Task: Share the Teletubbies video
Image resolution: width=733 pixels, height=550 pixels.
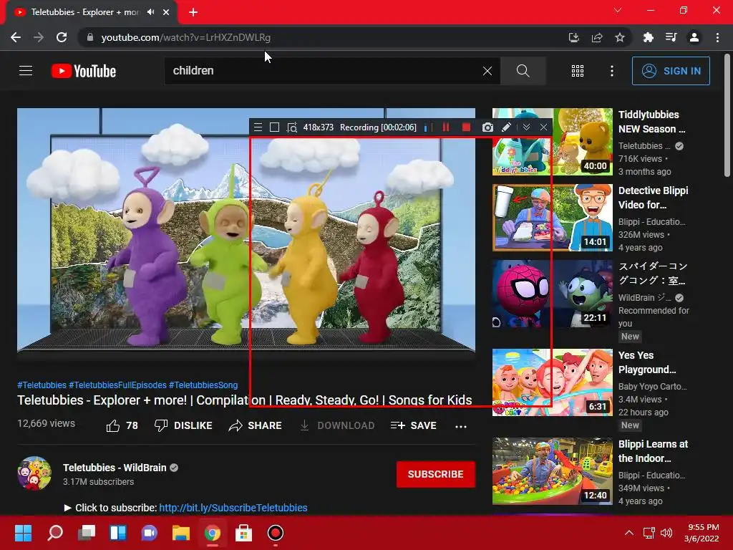Action: click(256, 425)
